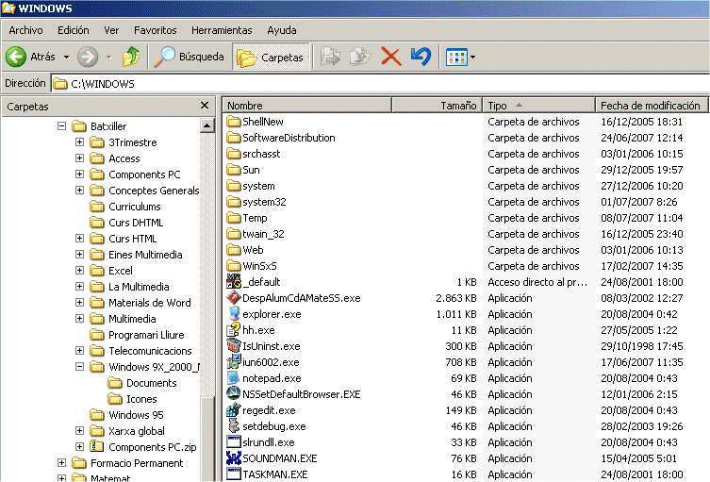The height and width of the screenshot is (482, 710).
Task: Expand the Formacio Permanent tree node
Action: 61,463
